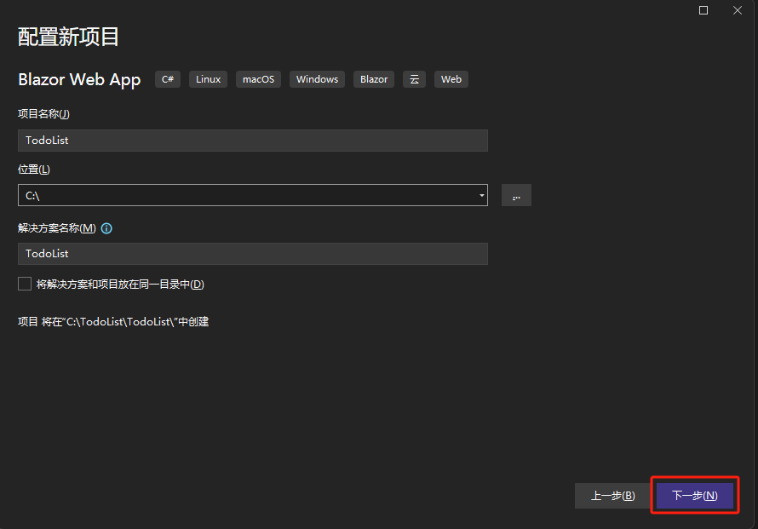The image size is (758, 529).
Task: Select the macOS platform tag
Action: (x=258, y=78)
